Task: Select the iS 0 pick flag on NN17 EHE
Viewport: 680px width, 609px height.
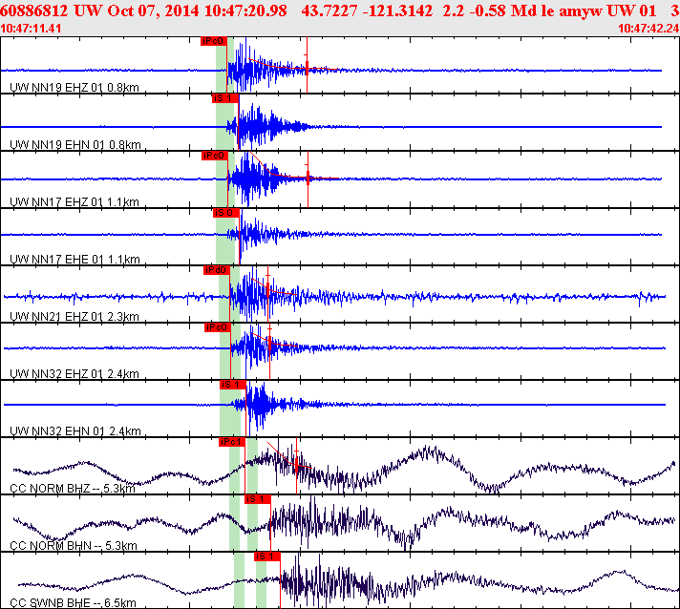Action: click(x=224, y=212)
